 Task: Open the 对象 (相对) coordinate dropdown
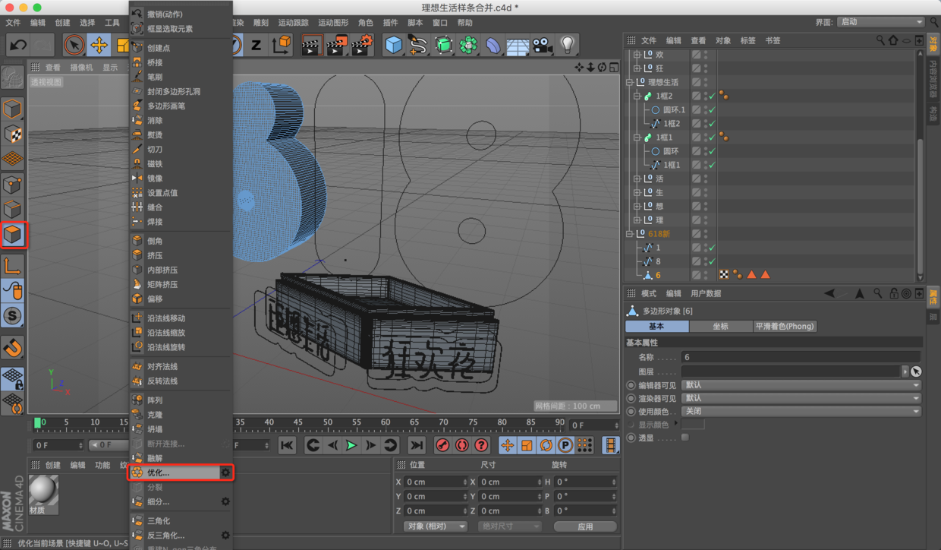(435, 526)
